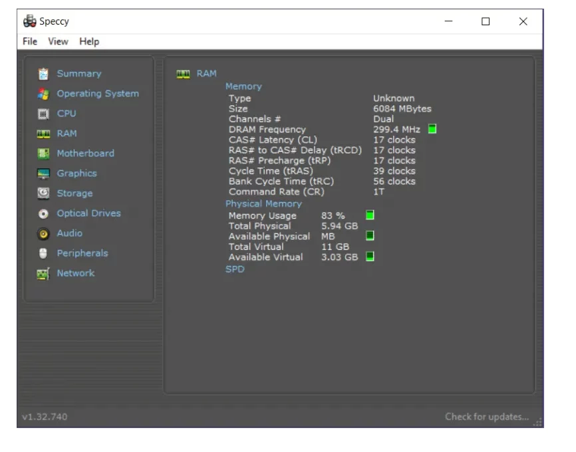Select the '299.4 MHz' frequency value
Screen dimensions: 576x452
click(x=396, y=129)
